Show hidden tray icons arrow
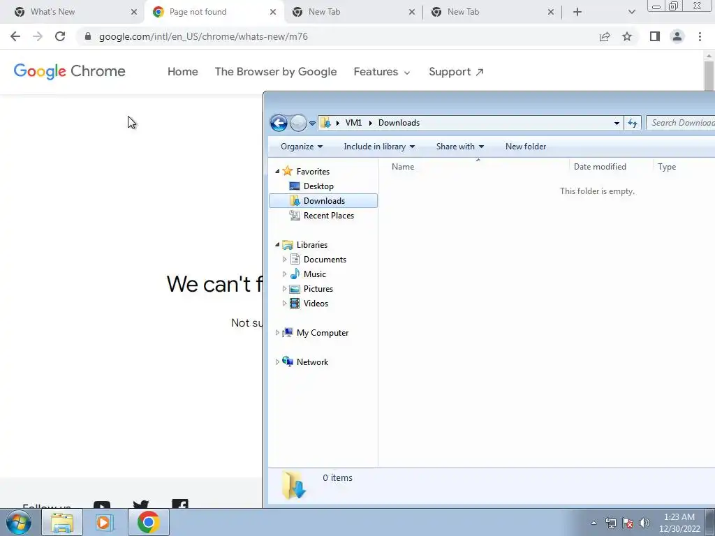 pyautogui.click(x=594, y=523)
